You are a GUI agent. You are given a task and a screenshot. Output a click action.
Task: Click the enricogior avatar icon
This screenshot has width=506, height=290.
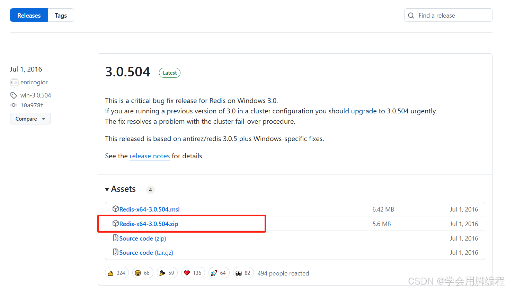(14, 83)
